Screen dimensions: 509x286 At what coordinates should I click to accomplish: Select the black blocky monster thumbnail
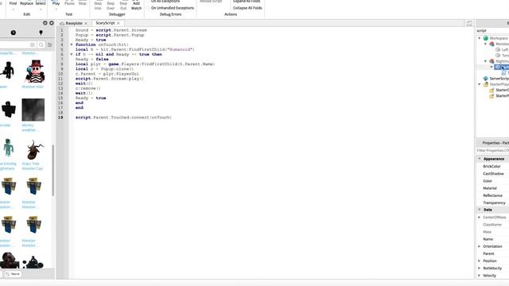click(x=9, y=110)
